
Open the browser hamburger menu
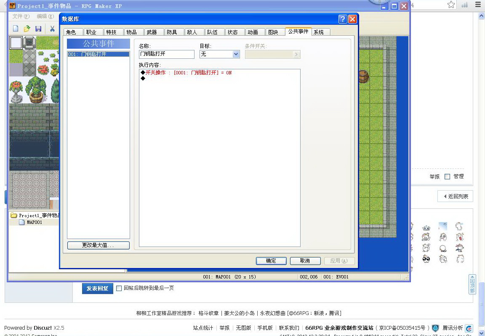pos(478,5)
